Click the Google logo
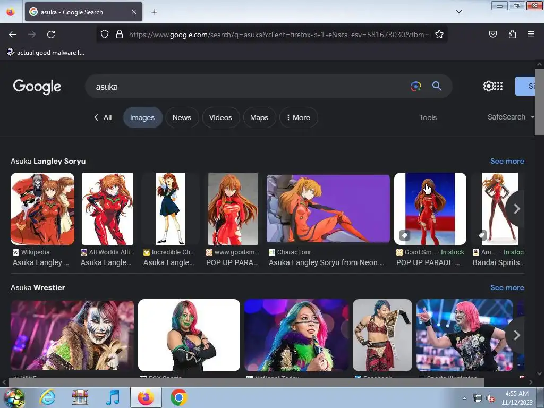Screen dimensions: 544x408 (x=37, y=87)
